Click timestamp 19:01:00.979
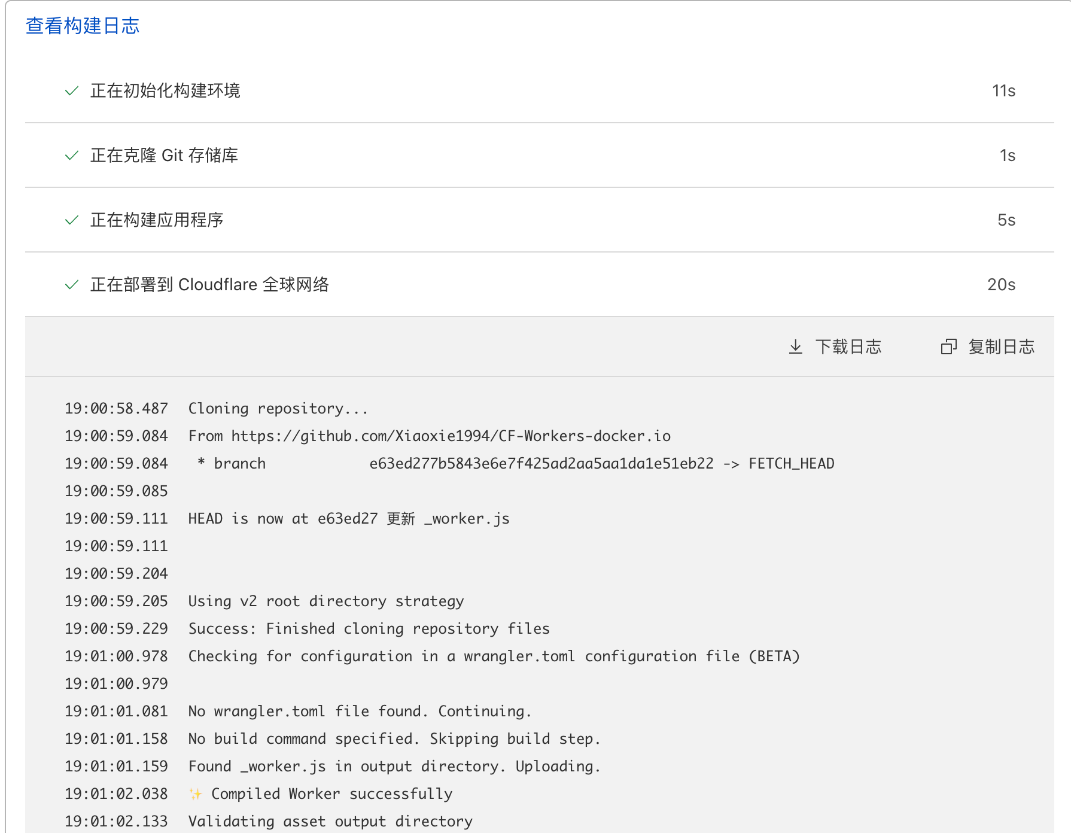 116,684
